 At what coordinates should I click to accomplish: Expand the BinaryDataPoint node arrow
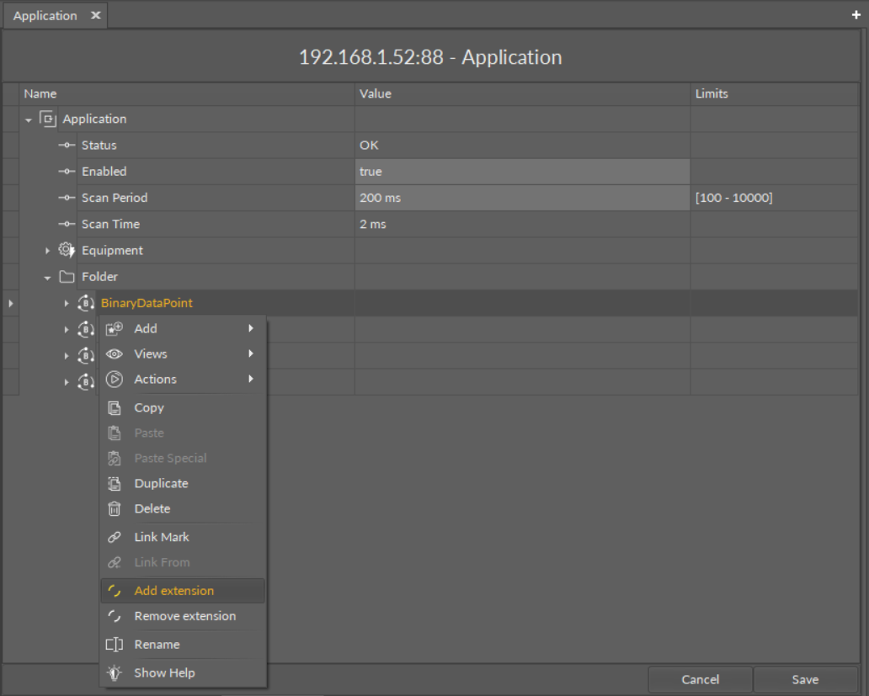[x=67, y=303]
